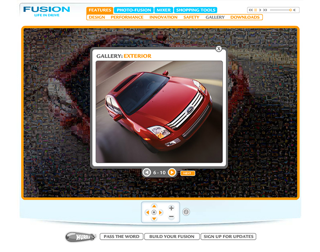
Task: Re-center the mosaic view
Action: click(154, 212)
